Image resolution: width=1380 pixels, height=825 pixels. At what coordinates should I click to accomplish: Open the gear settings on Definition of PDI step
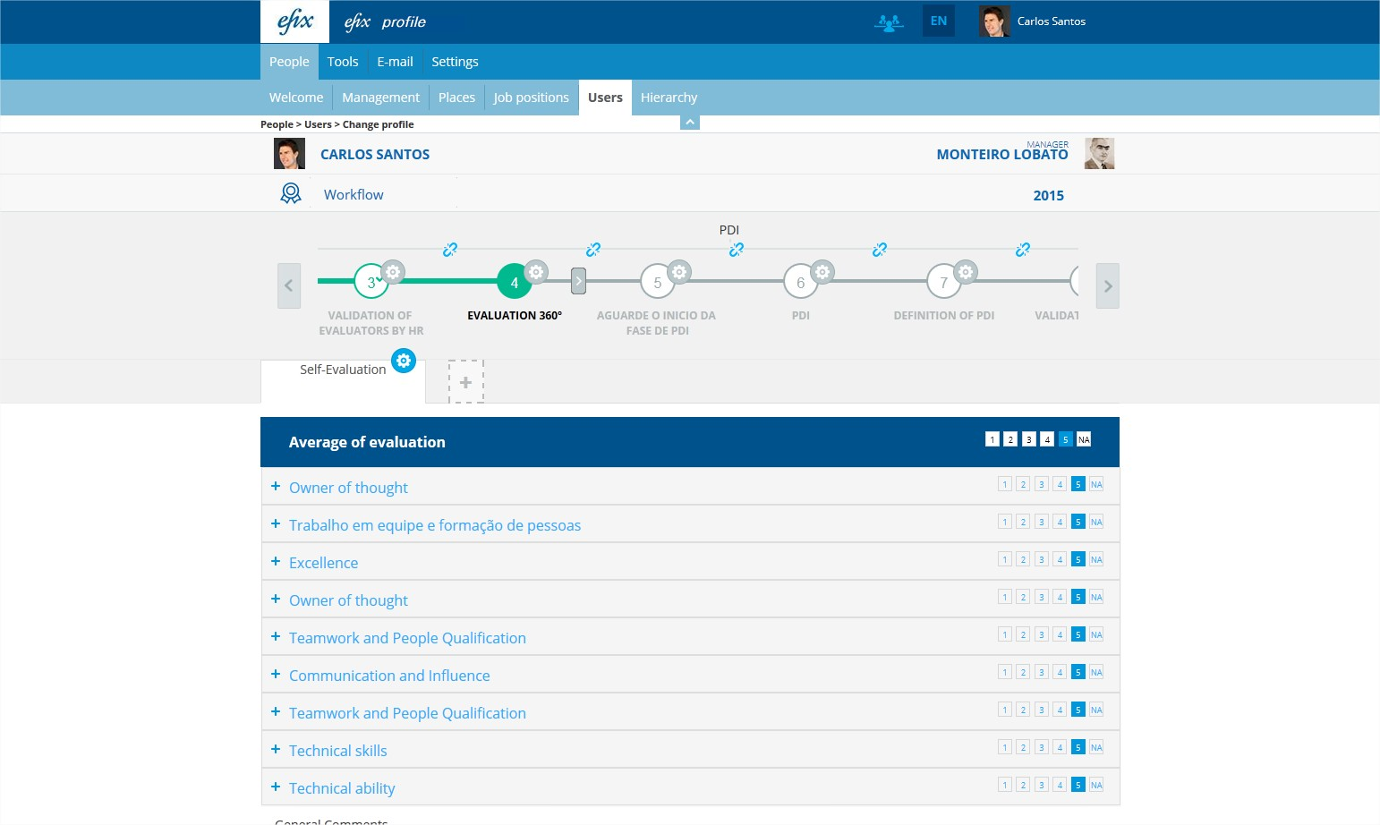coord(965,271)
